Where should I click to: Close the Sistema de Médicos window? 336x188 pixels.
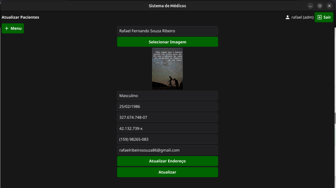coord(329,6)
